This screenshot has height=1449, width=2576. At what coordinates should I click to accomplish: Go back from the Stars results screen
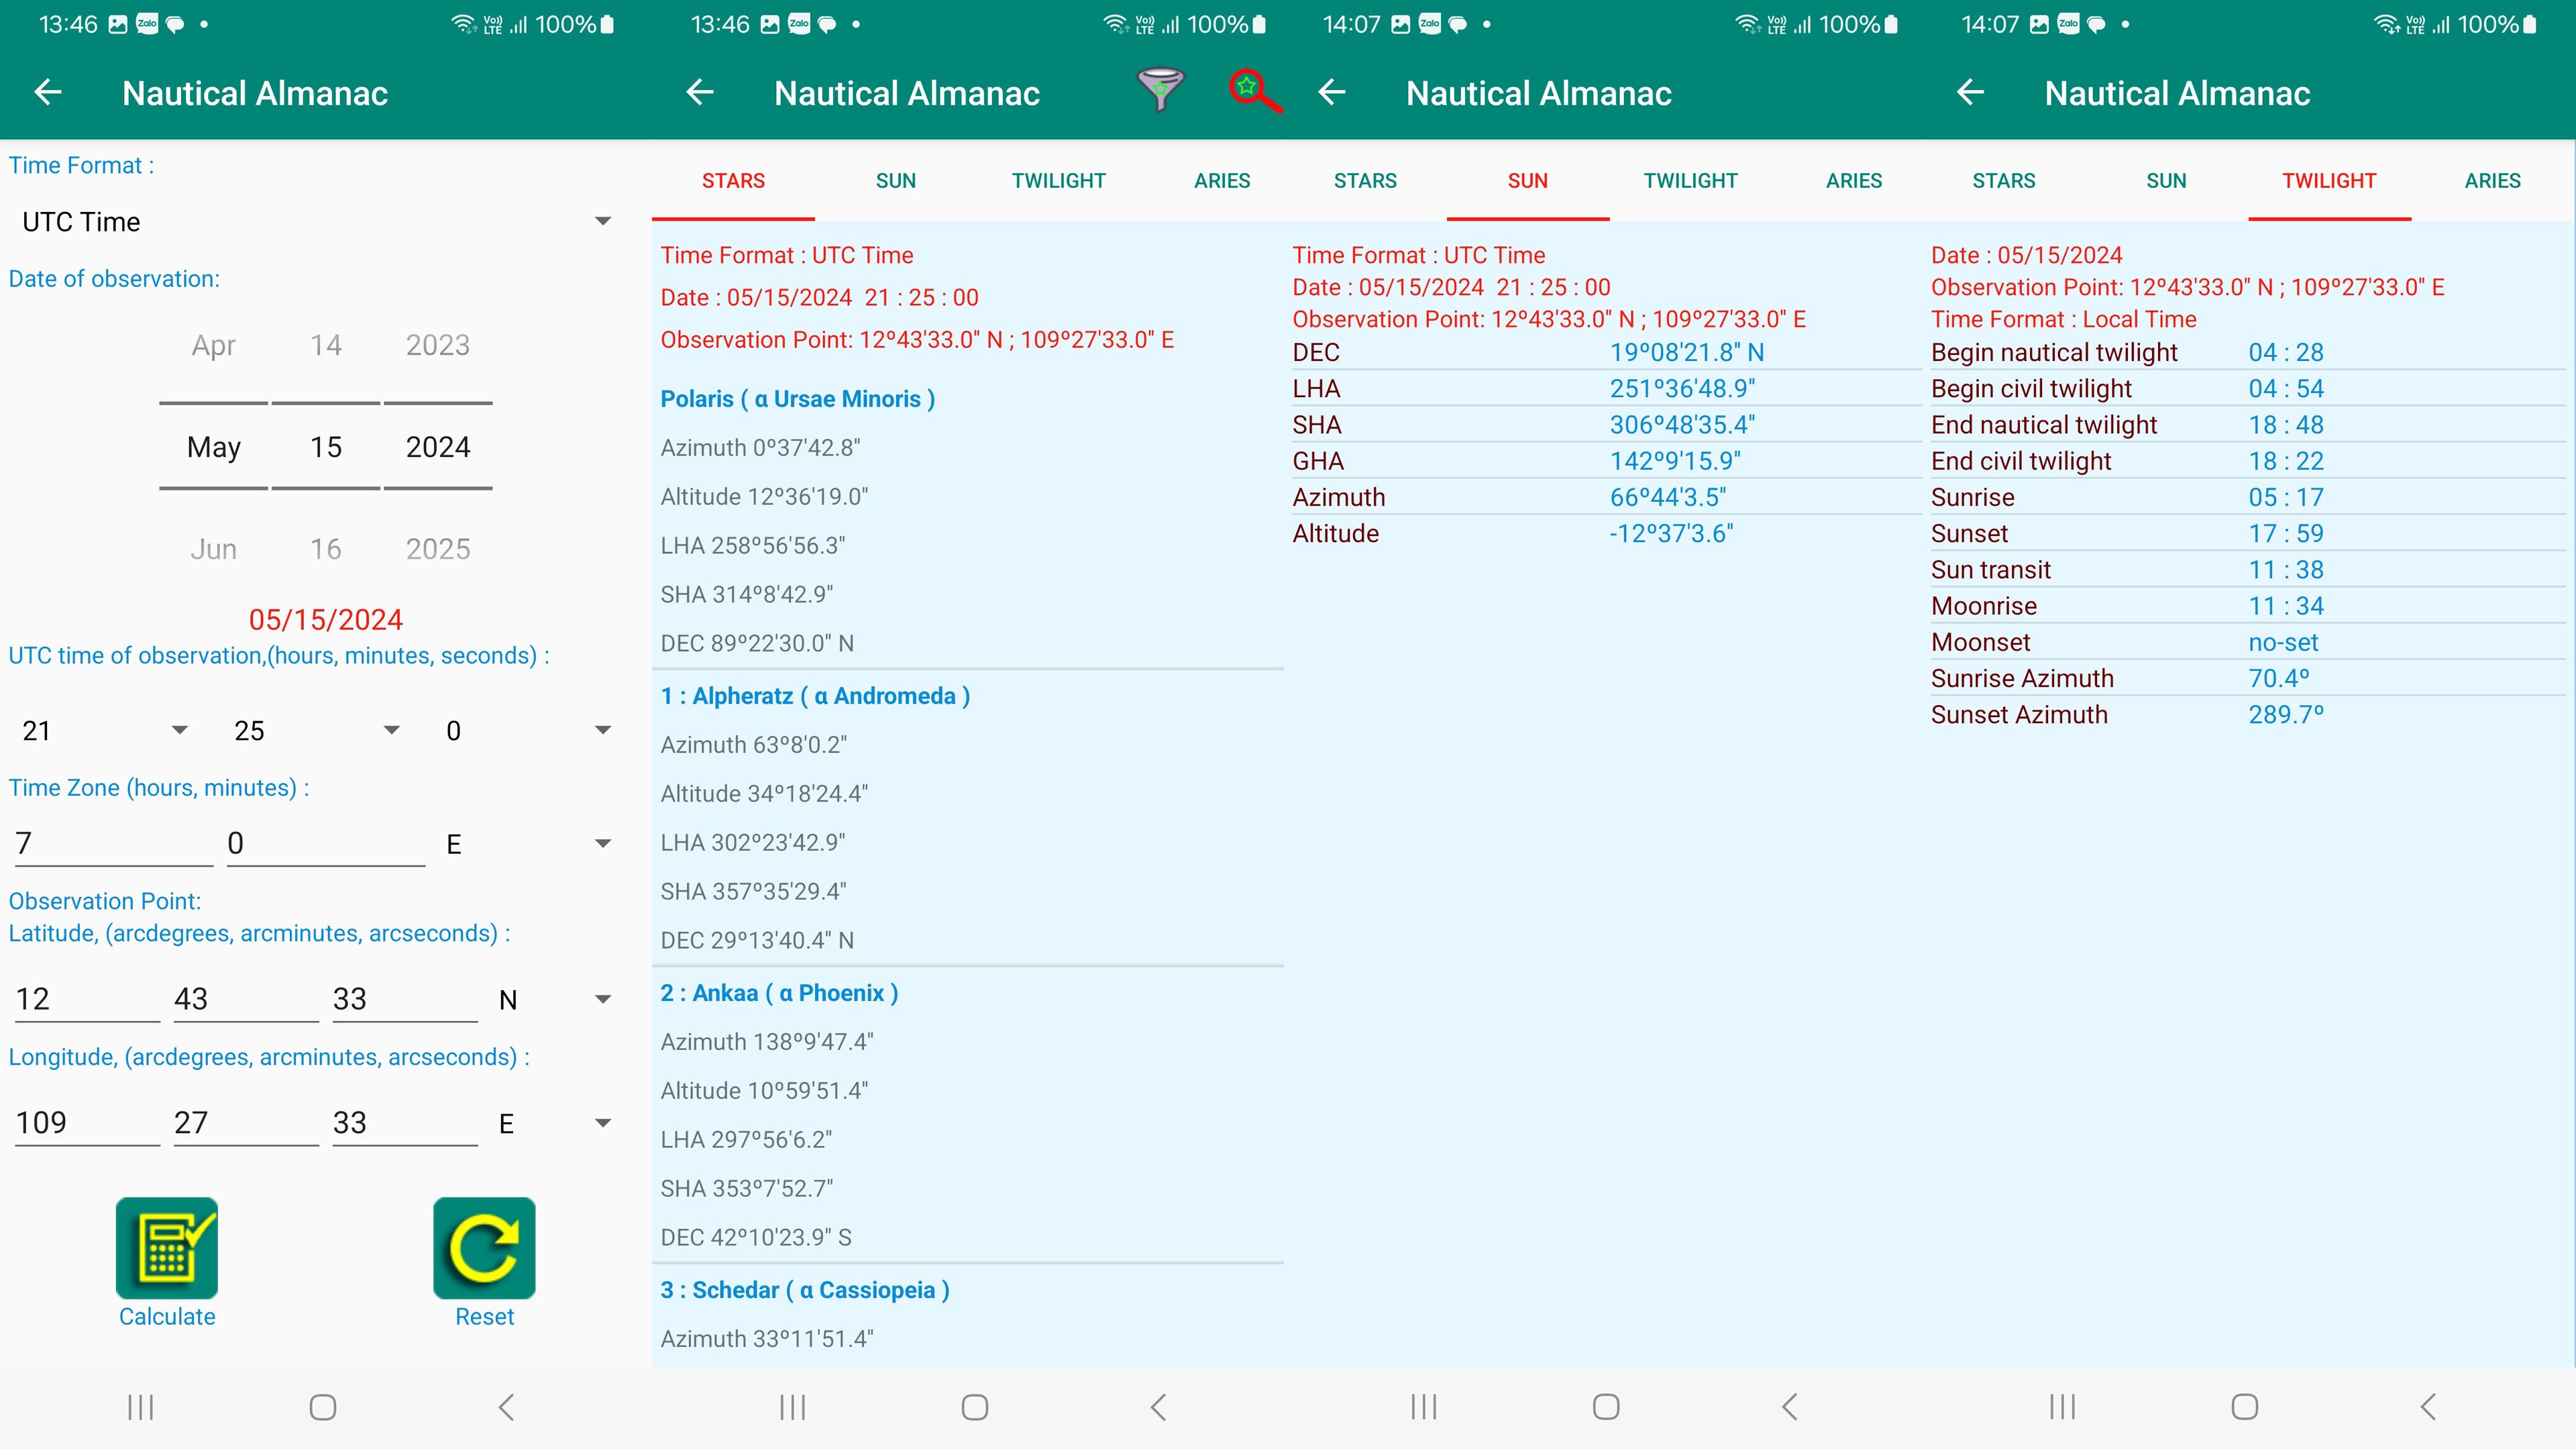point(700,92)
